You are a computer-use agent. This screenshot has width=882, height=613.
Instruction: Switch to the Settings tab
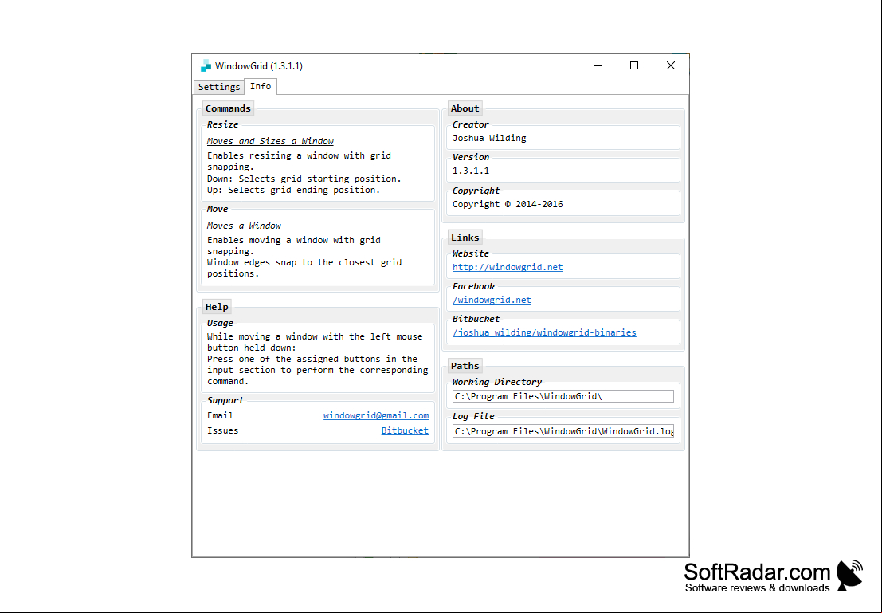pos(219,87)
